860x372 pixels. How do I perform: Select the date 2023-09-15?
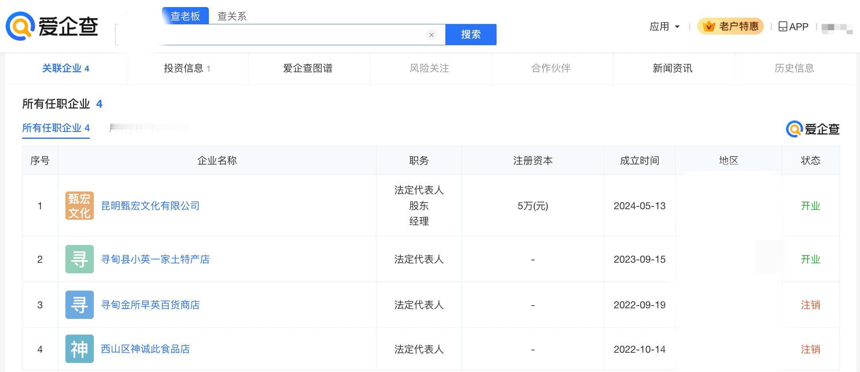(639, 259)
